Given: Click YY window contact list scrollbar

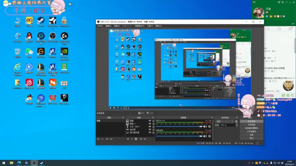Looking at the screenshot, I should click(295, 45).
